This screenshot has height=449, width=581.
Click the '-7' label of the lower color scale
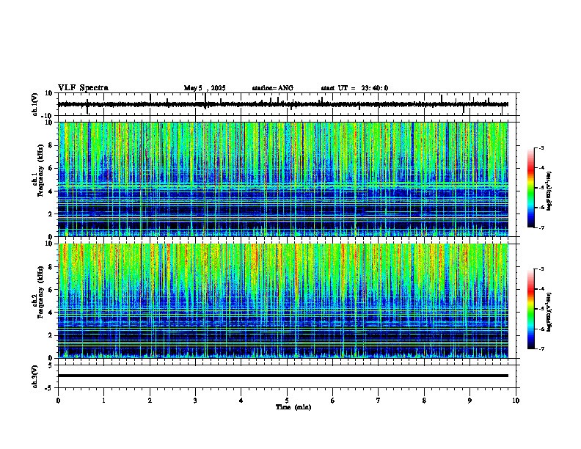click(541, 349)
